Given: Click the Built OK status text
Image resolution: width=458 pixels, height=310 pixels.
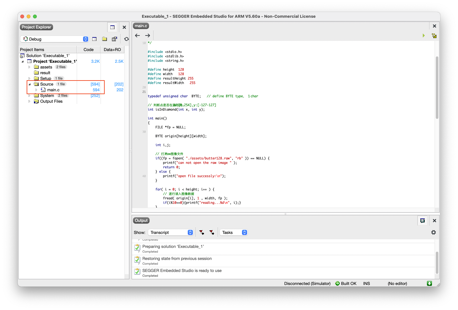Looking at the screenshot, I should click(348, 283).
